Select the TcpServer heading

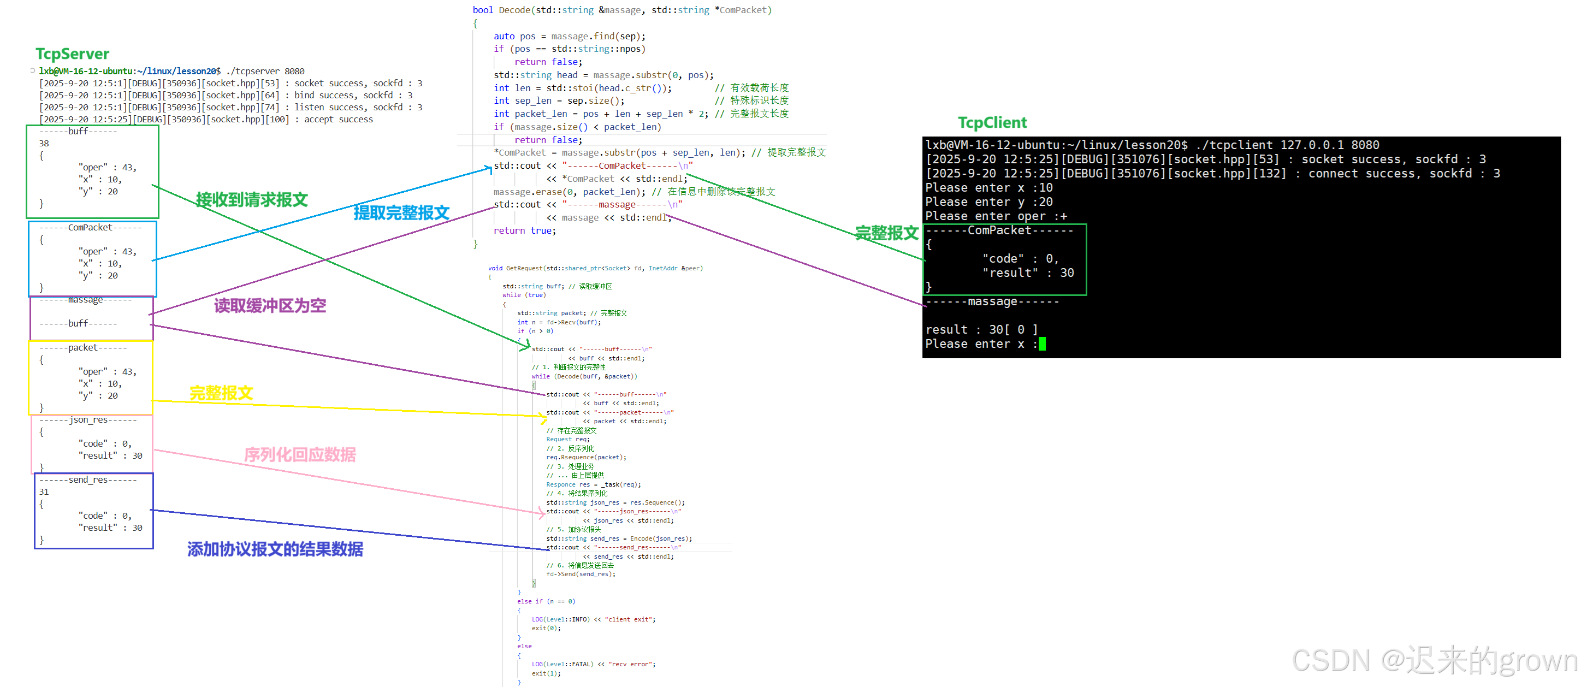coord(72,54)
